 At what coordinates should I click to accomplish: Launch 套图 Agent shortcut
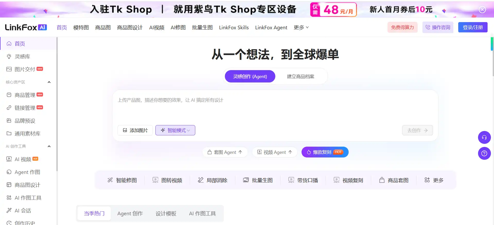(225, 152)
